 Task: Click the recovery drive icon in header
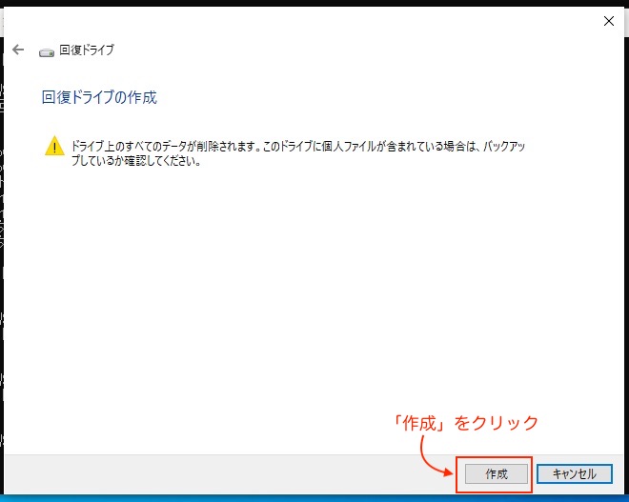pyautogui.click(x=47, y=52)
